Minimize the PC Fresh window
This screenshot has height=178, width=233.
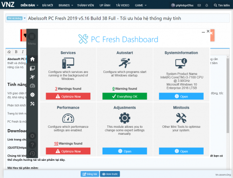click(203, 32)
